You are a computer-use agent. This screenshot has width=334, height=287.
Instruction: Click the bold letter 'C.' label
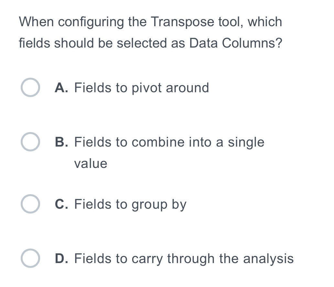point(61,204)
